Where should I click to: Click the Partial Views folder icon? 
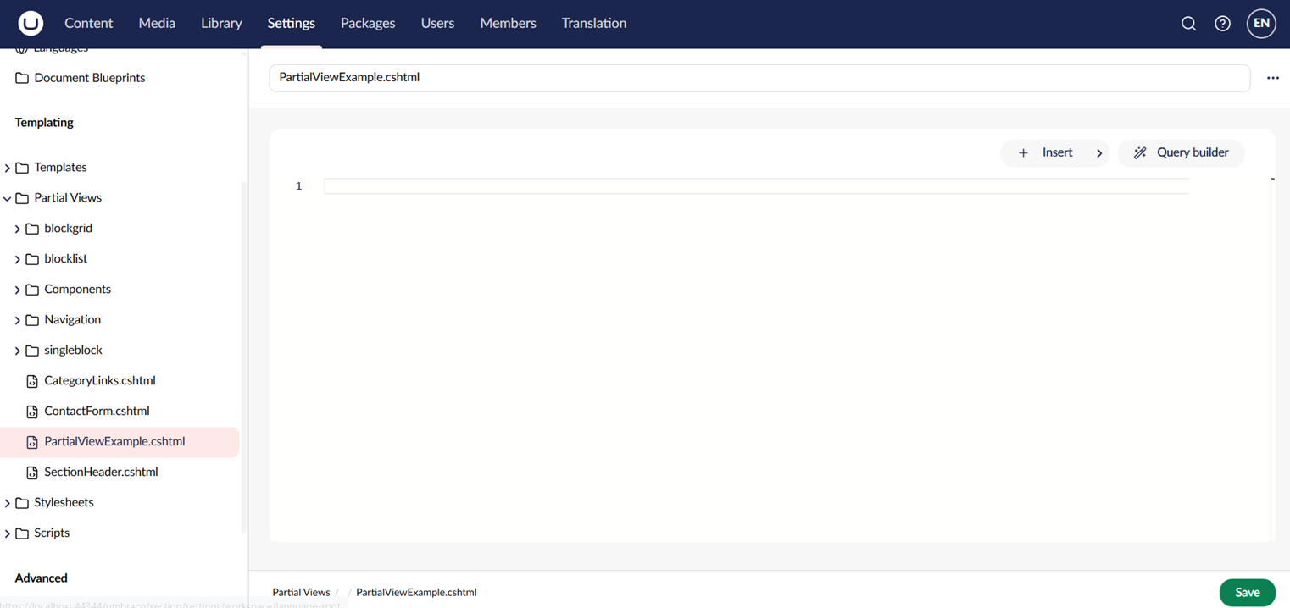coord(22,198)
